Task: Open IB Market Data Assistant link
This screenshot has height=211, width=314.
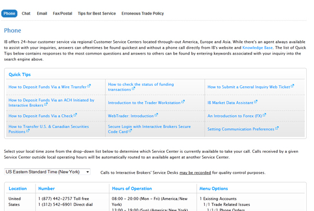Action: (230, 103)
